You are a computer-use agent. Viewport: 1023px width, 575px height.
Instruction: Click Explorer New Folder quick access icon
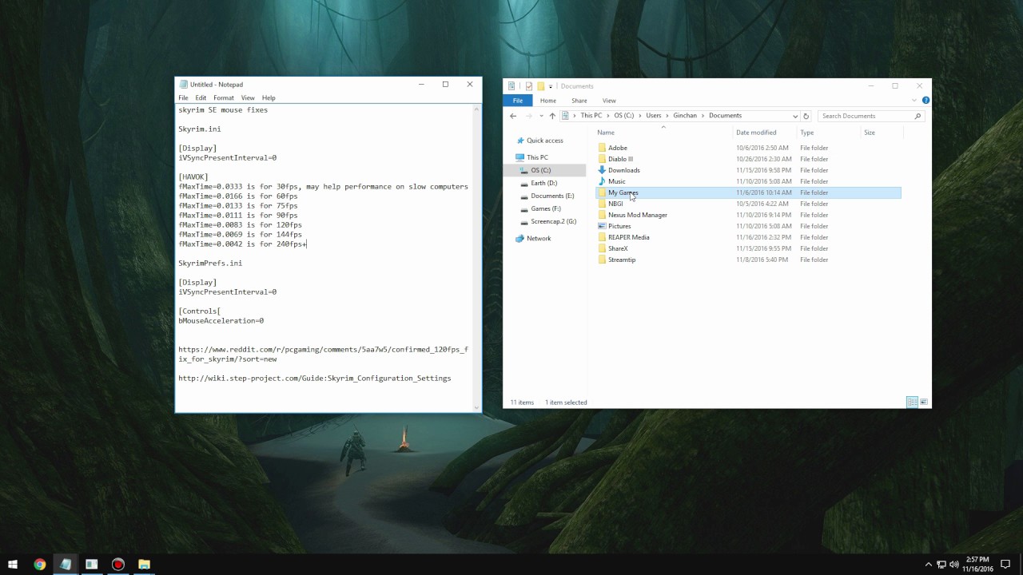click(x=540, y=86)
